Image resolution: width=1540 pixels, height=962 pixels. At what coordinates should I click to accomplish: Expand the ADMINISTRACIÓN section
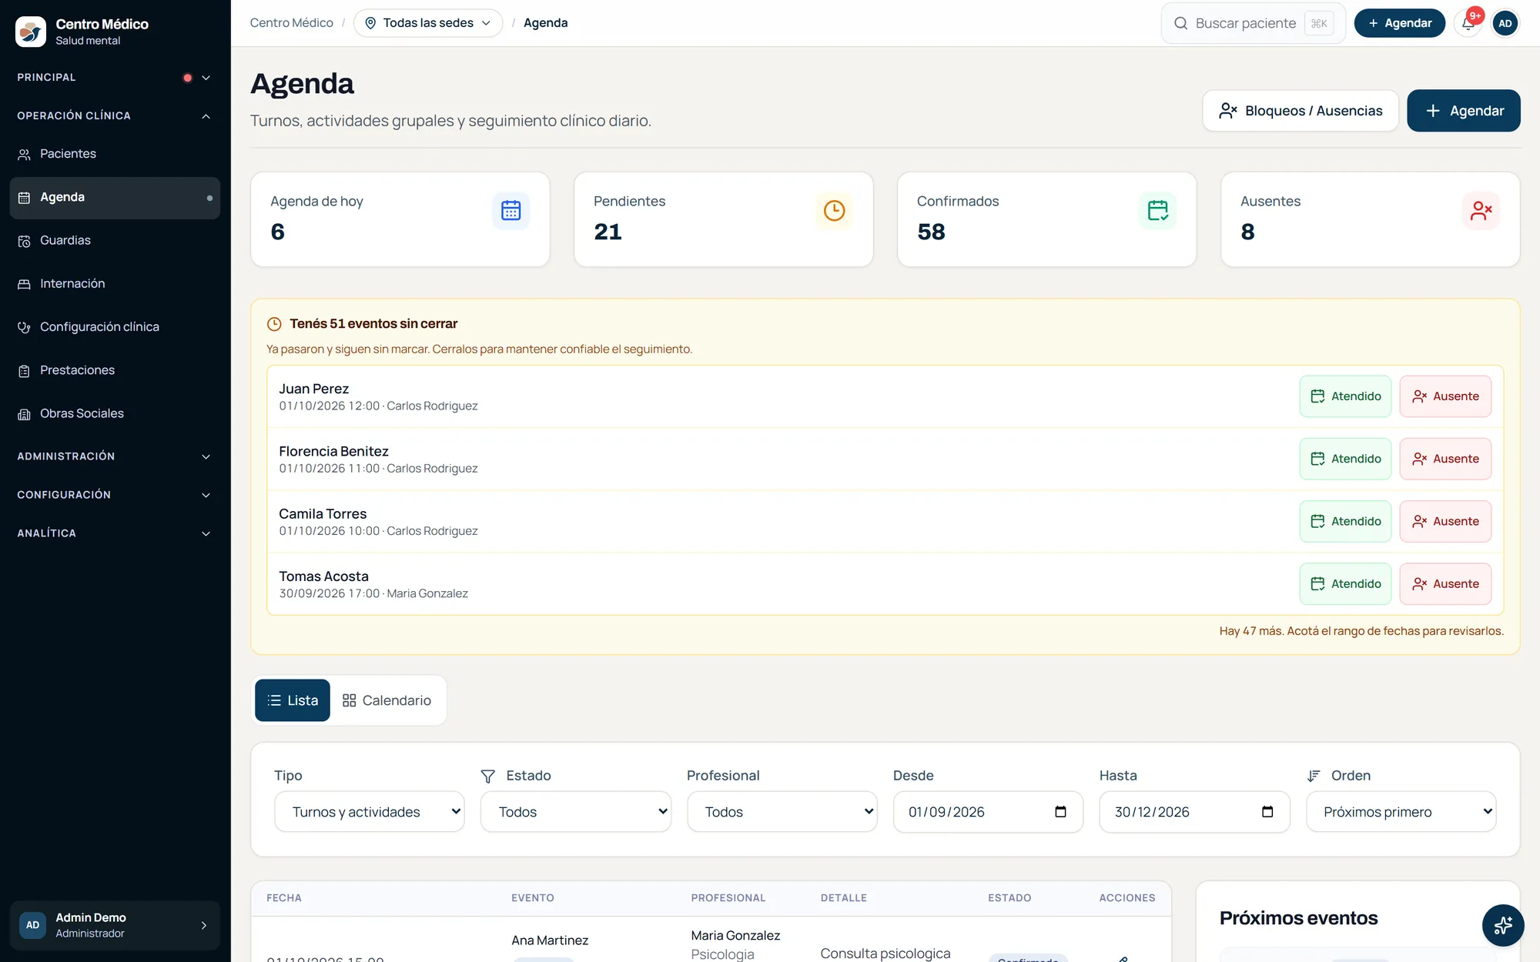coord(115,456)
